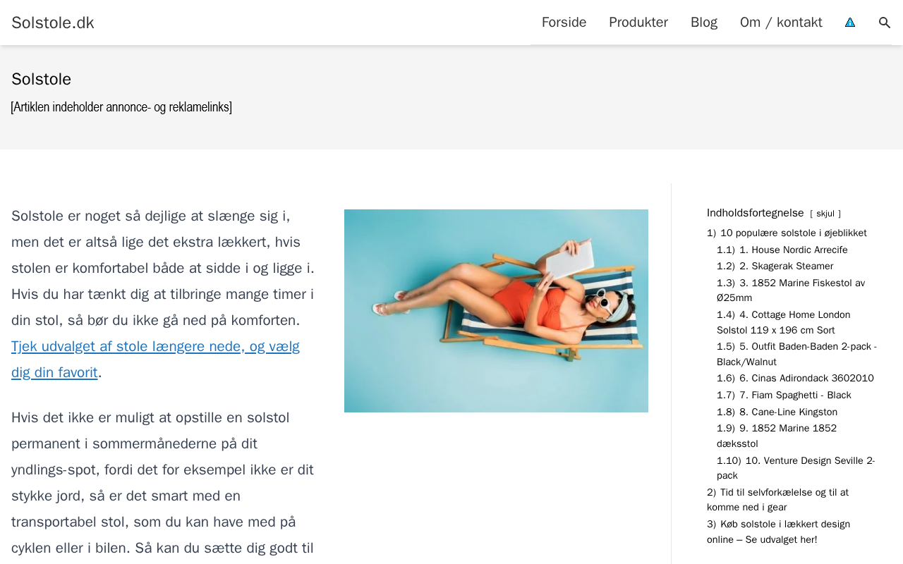This screenshot has width=903, height=564.
Task: Click the blue triangle warning icon
Action: tap(850, 23)
